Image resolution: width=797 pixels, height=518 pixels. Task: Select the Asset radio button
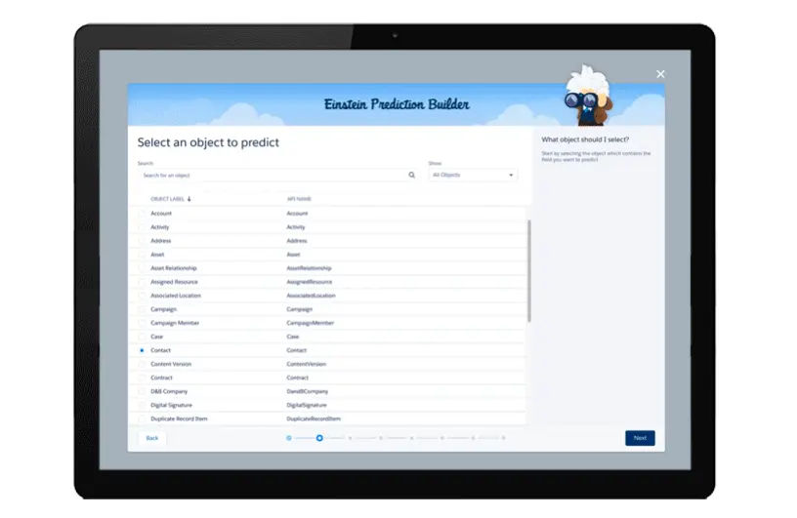pos(142,255)
